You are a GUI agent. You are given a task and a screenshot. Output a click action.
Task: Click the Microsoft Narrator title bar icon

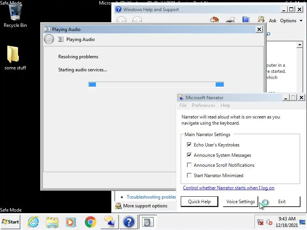181,97
